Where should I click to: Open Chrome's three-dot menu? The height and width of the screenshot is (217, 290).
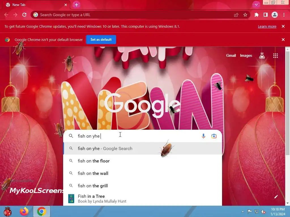point(284,15)
